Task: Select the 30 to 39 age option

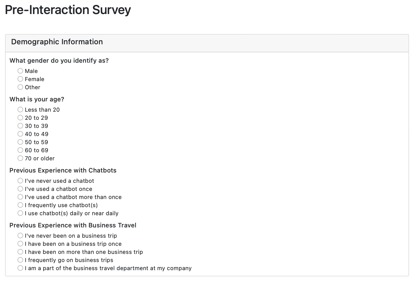Action: (x=20, y=126)
